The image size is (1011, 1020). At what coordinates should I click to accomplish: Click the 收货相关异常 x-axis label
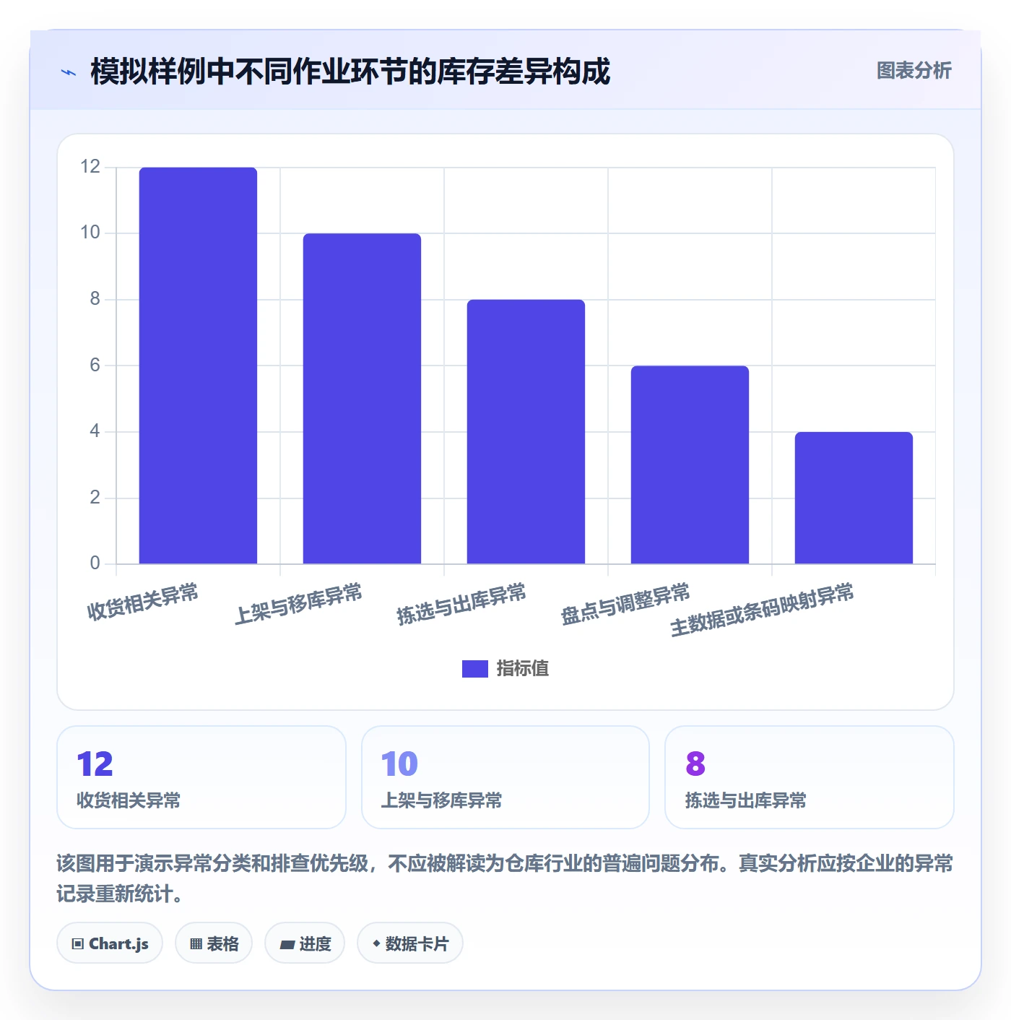coord(143,602)
